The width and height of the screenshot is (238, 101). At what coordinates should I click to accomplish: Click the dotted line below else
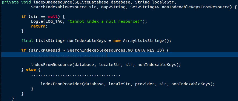pyautogui.click(x=76, y=75)
